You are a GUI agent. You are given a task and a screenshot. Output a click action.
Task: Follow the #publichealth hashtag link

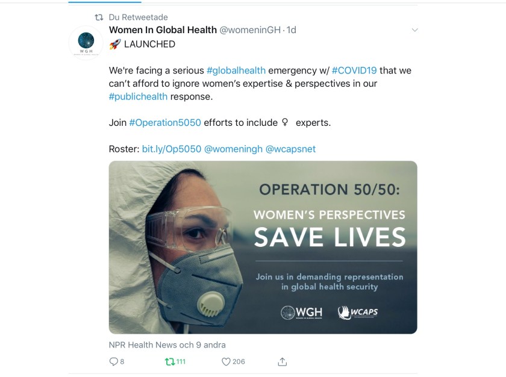(138, 96)
